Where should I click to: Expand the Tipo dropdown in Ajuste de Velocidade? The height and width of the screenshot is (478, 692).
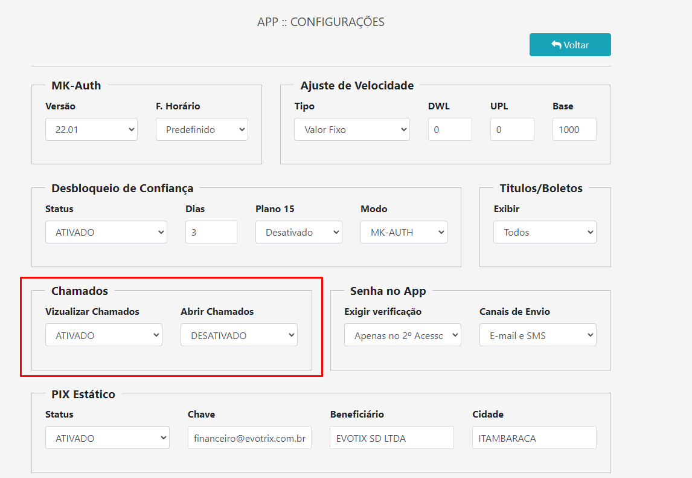point(352,129)
